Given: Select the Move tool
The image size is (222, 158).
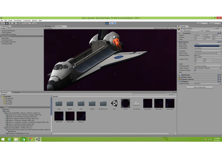Looking at the screenshot, I should coord(7,23).
